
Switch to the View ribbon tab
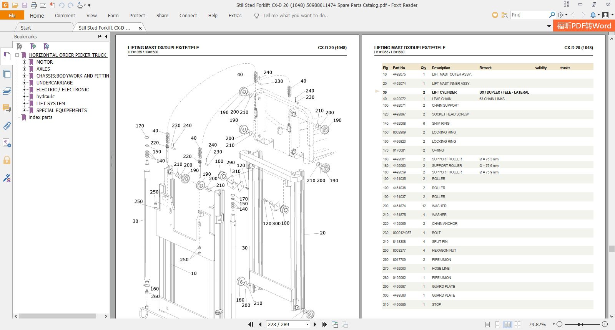click(91, 15)
